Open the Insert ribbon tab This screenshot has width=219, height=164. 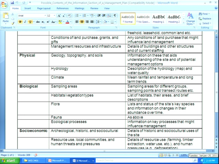(27, 8)
